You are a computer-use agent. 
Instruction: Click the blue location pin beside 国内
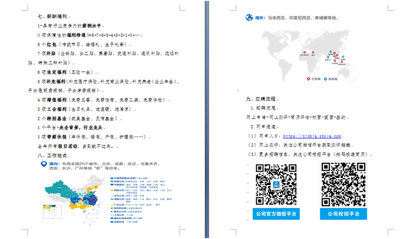pos(44,164)
